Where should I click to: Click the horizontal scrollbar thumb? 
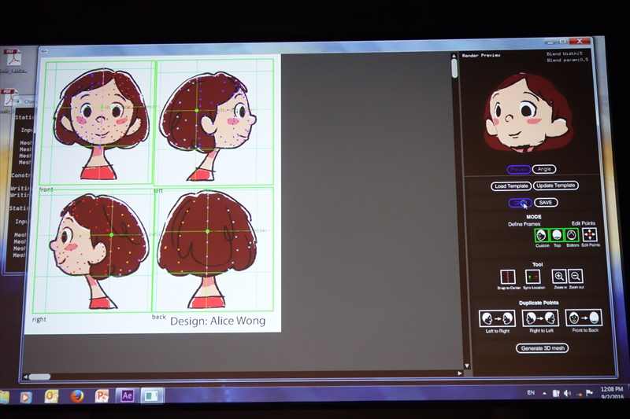click(x=39, y=377)
